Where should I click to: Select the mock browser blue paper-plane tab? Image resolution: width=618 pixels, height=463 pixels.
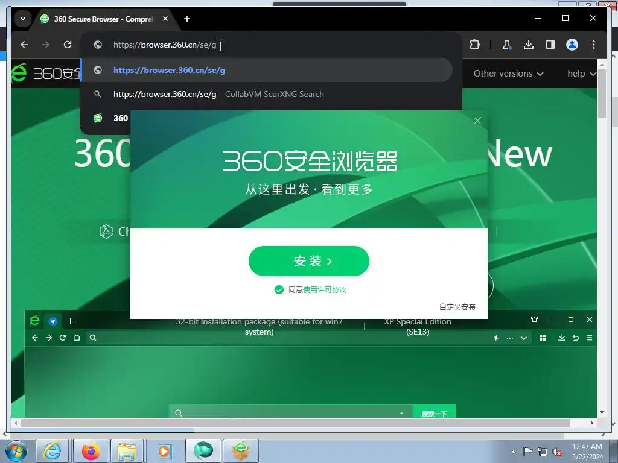(53, 321)
